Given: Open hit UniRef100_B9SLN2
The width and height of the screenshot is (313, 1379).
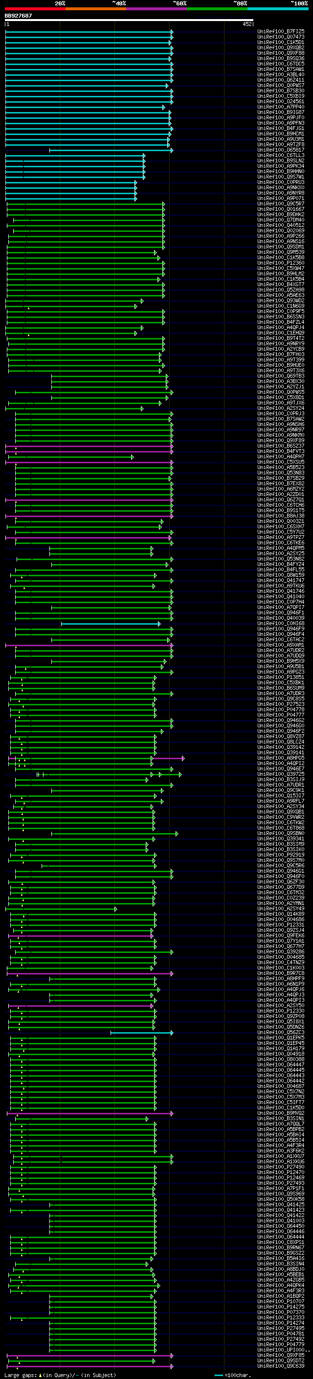Looking at the screenshot, I should coord(280,160).
